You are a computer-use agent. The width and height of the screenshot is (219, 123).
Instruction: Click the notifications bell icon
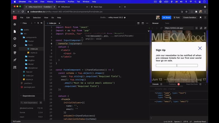point(200,18)
